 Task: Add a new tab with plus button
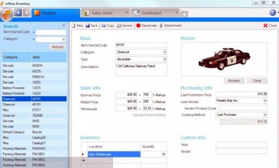(x=184, y=14)
